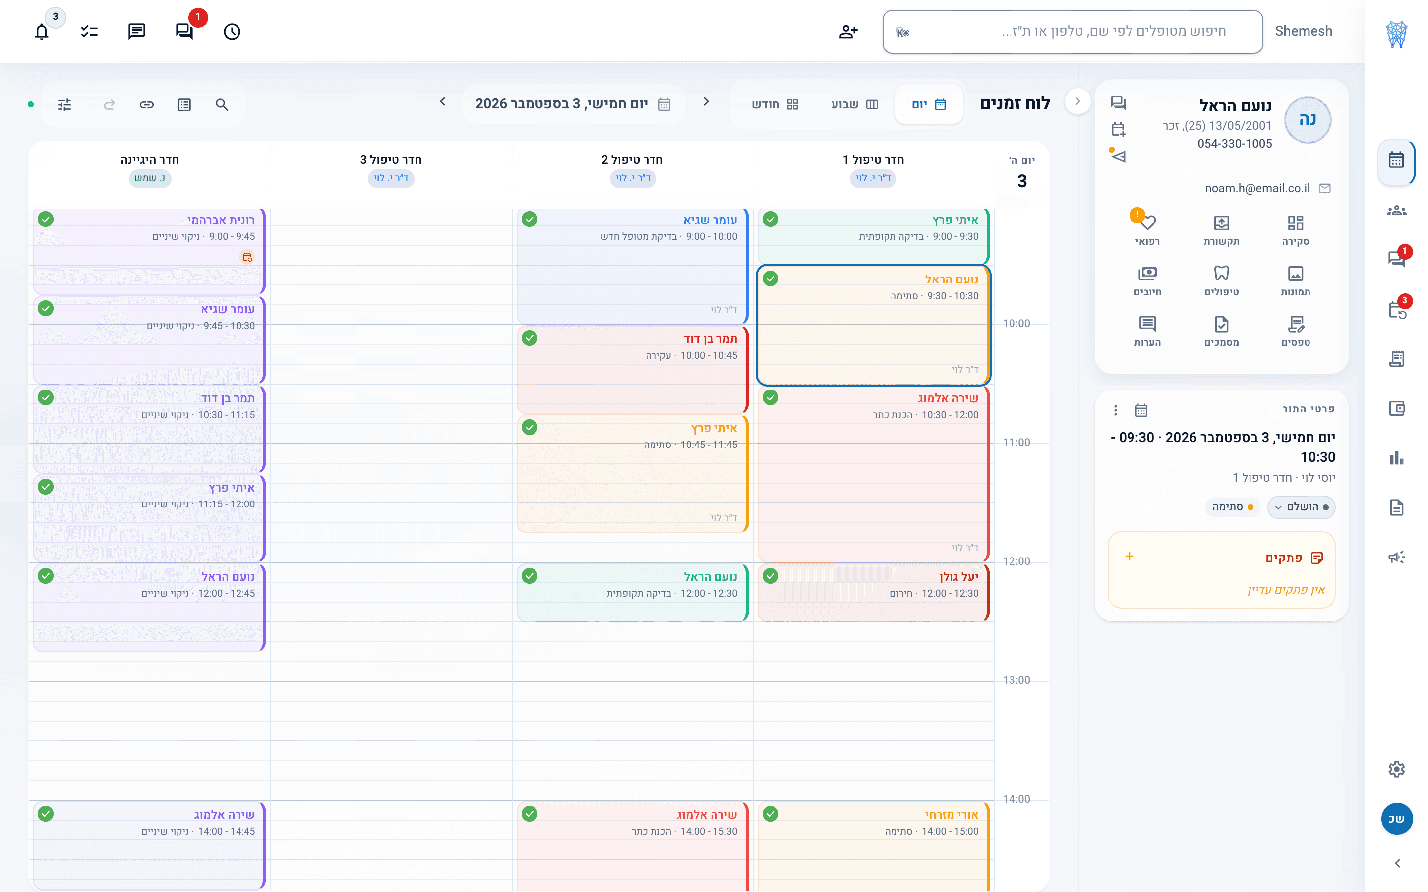Open the תמונות images icon
Image resolution: width=1428 pixels, height=892 pixels.
(1295, 280)
